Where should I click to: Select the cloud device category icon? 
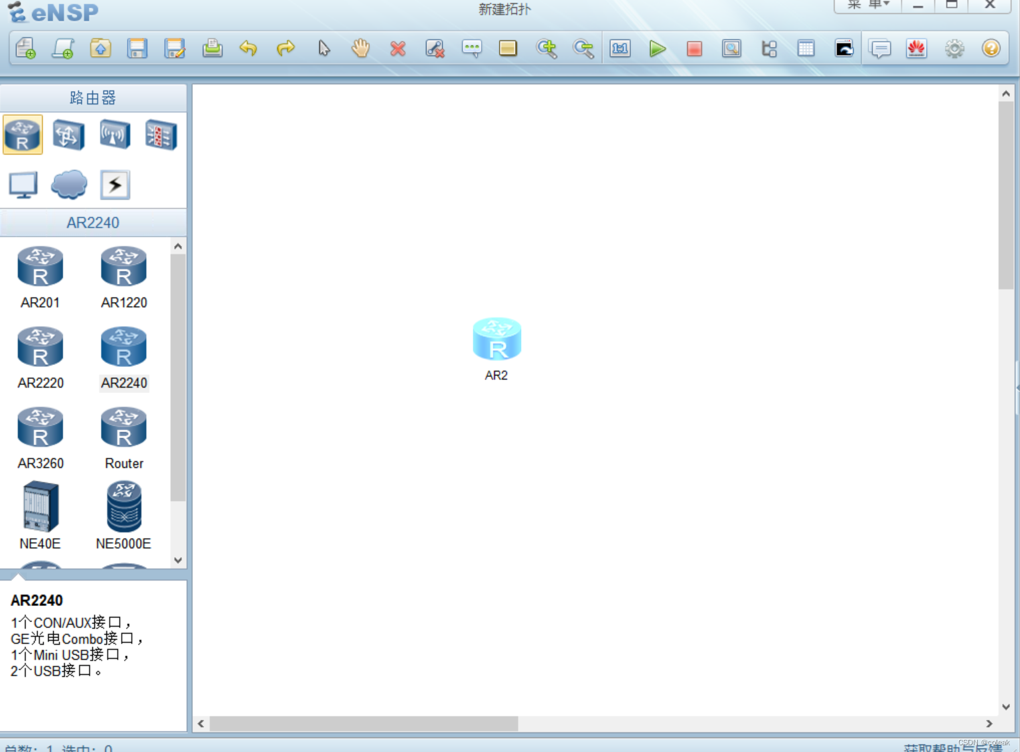coord(69,185)
